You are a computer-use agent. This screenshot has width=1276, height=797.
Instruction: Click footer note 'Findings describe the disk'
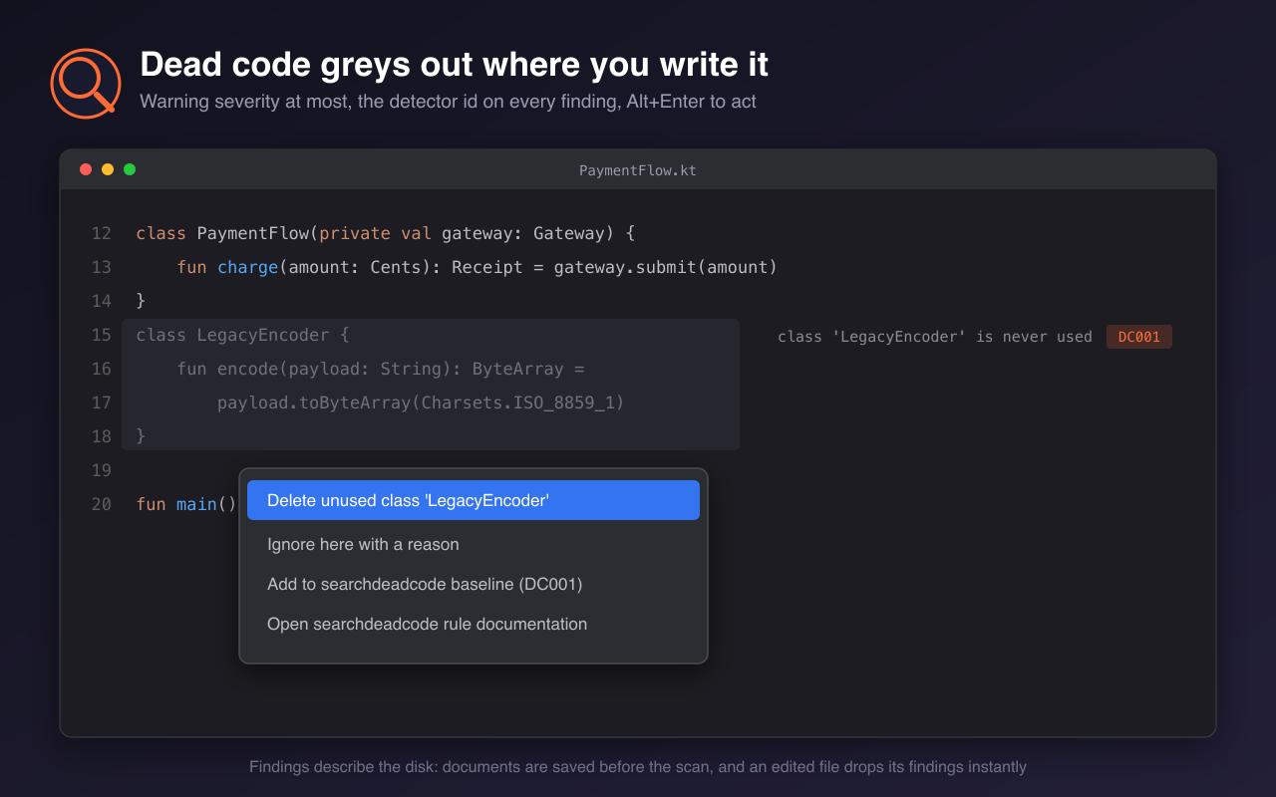[x=638, y=767]
